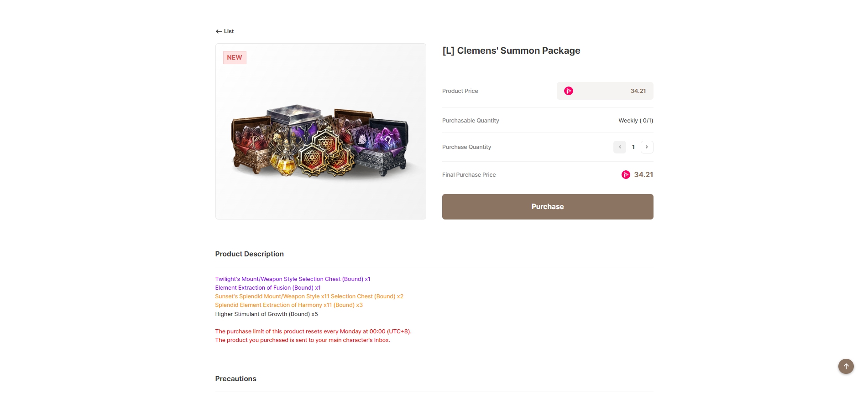Click Splendid Element Extraction of Harmony line
Viewport: 868px width, 393px height.
point(288,305)
